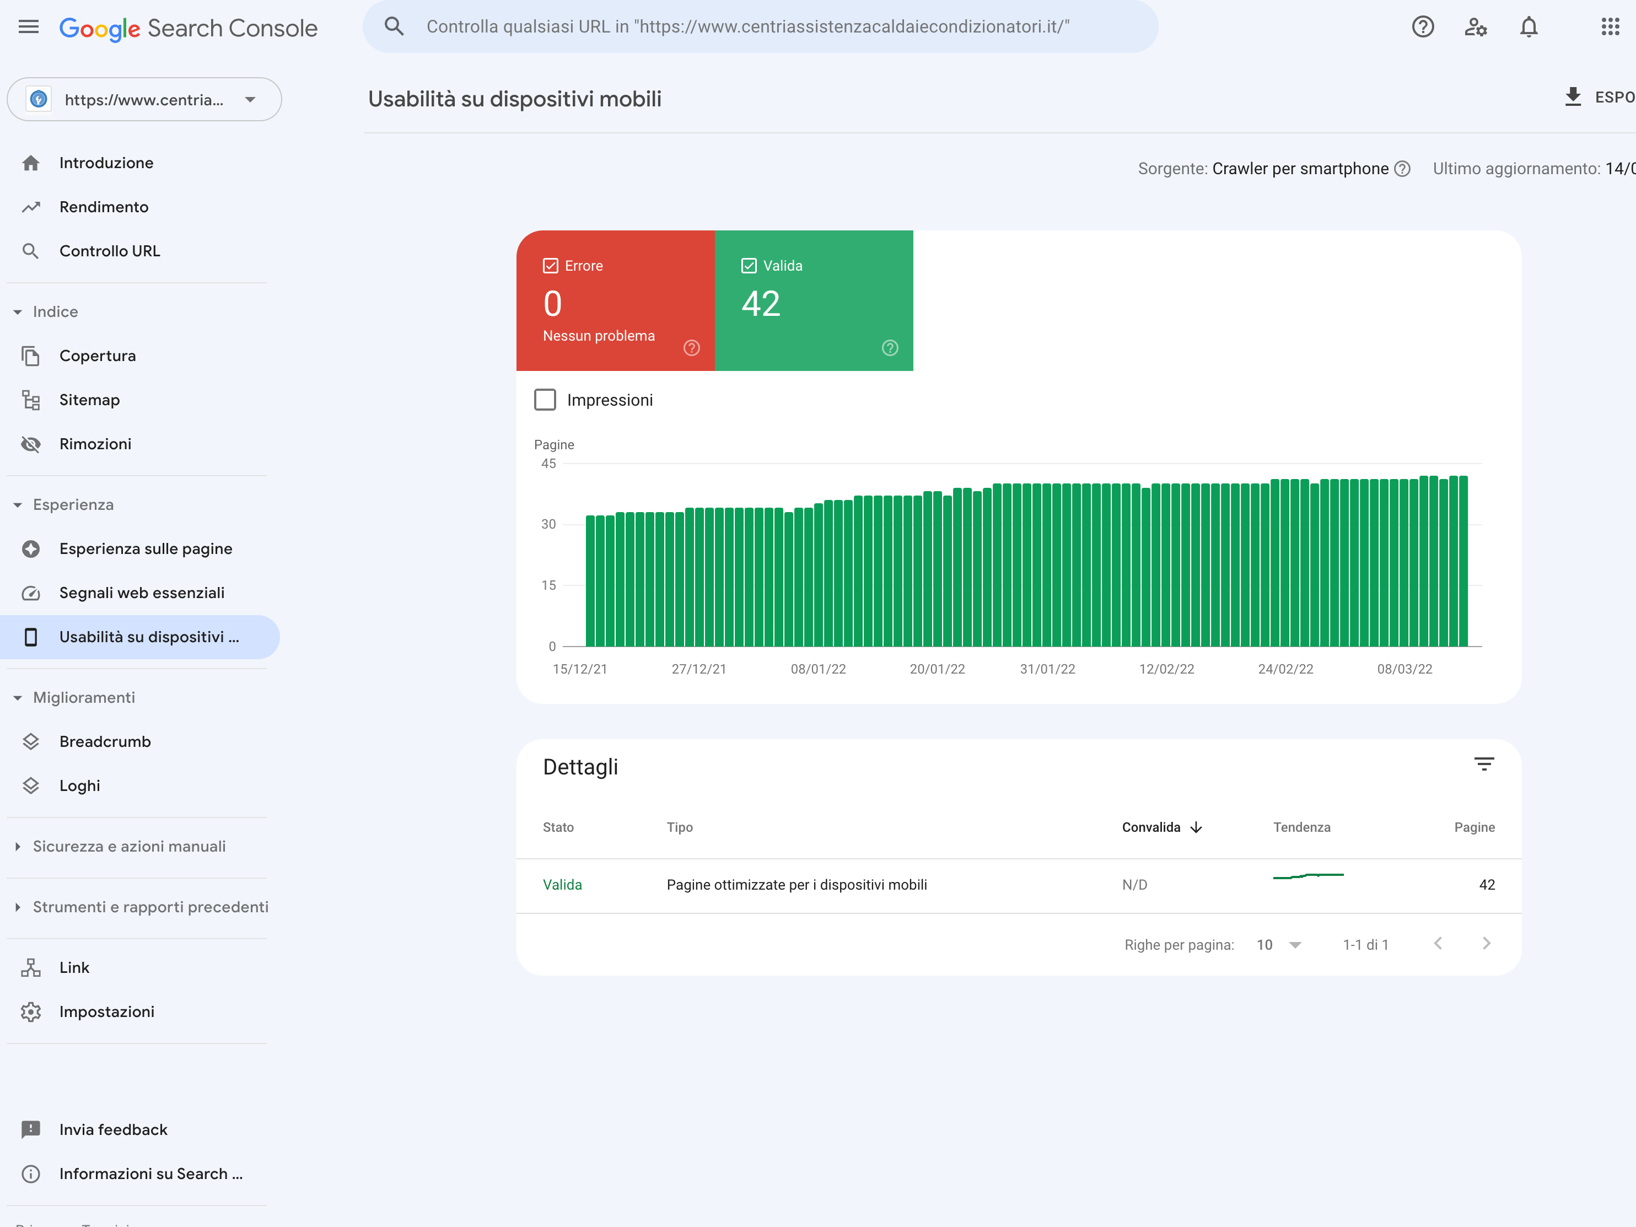Image resolution: width=1636 pixels, height=1227 pixels.
Task: Click the Convalida column header
Action: (x=1151, y=827)
